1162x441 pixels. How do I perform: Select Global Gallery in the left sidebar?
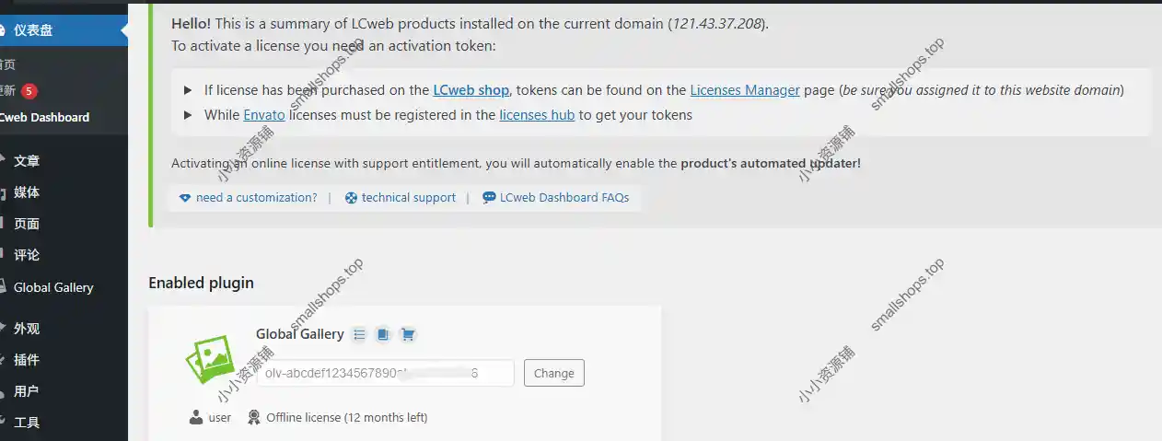53,287
